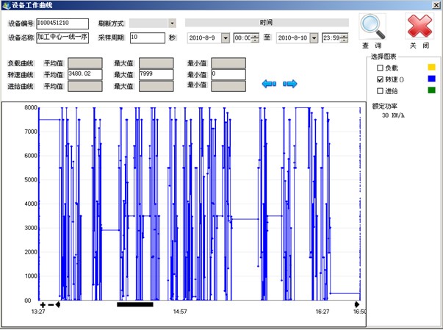Click the 30 KW/h value text
443x330 pixels.
[x=393, y=115]
